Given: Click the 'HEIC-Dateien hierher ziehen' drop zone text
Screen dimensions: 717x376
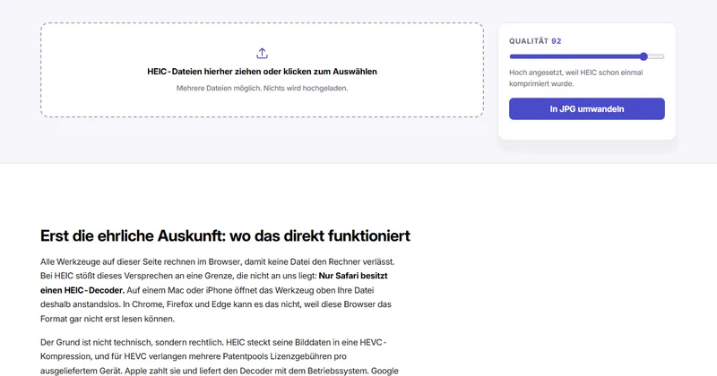Looking at the screenshot, I should 262,72.
